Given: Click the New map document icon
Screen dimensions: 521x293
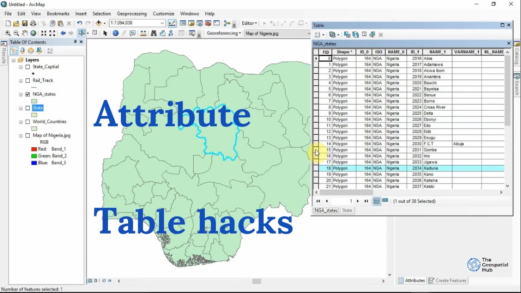Looking at the screenshot, I should 8,24.
